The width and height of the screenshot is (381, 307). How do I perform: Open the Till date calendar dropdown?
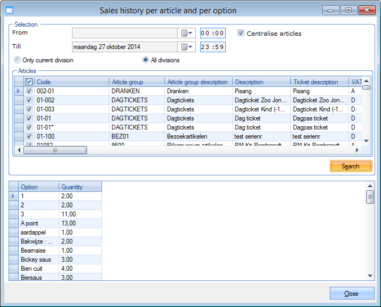(x=187, y=47)
